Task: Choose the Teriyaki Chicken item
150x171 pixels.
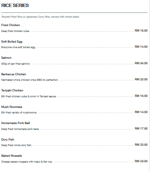Action: pos(12,90)
